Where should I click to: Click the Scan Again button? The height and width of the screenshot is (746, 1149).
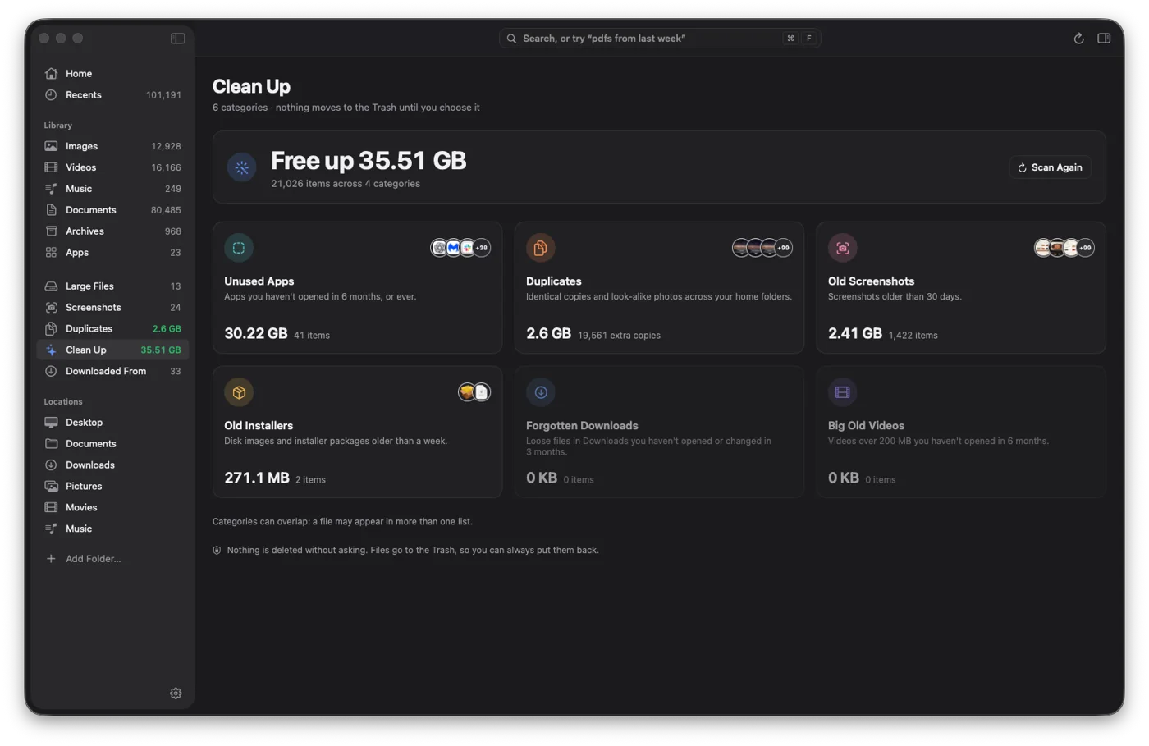1050,167
